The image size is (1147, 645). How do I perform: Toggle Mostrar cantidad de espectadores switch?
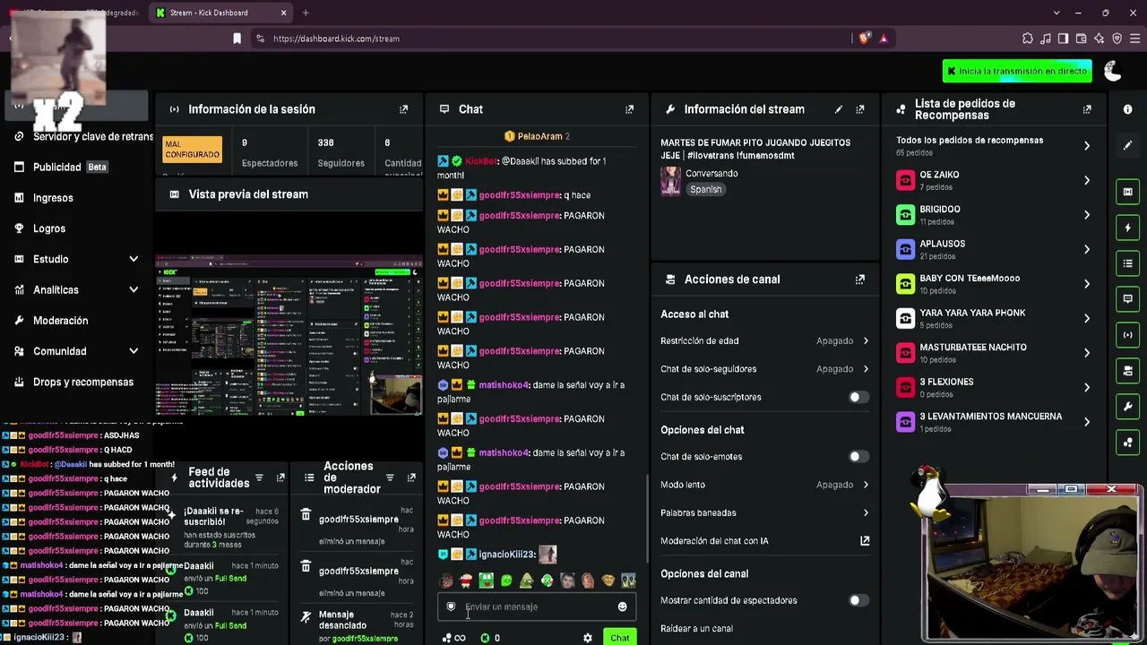coord(858,600)
